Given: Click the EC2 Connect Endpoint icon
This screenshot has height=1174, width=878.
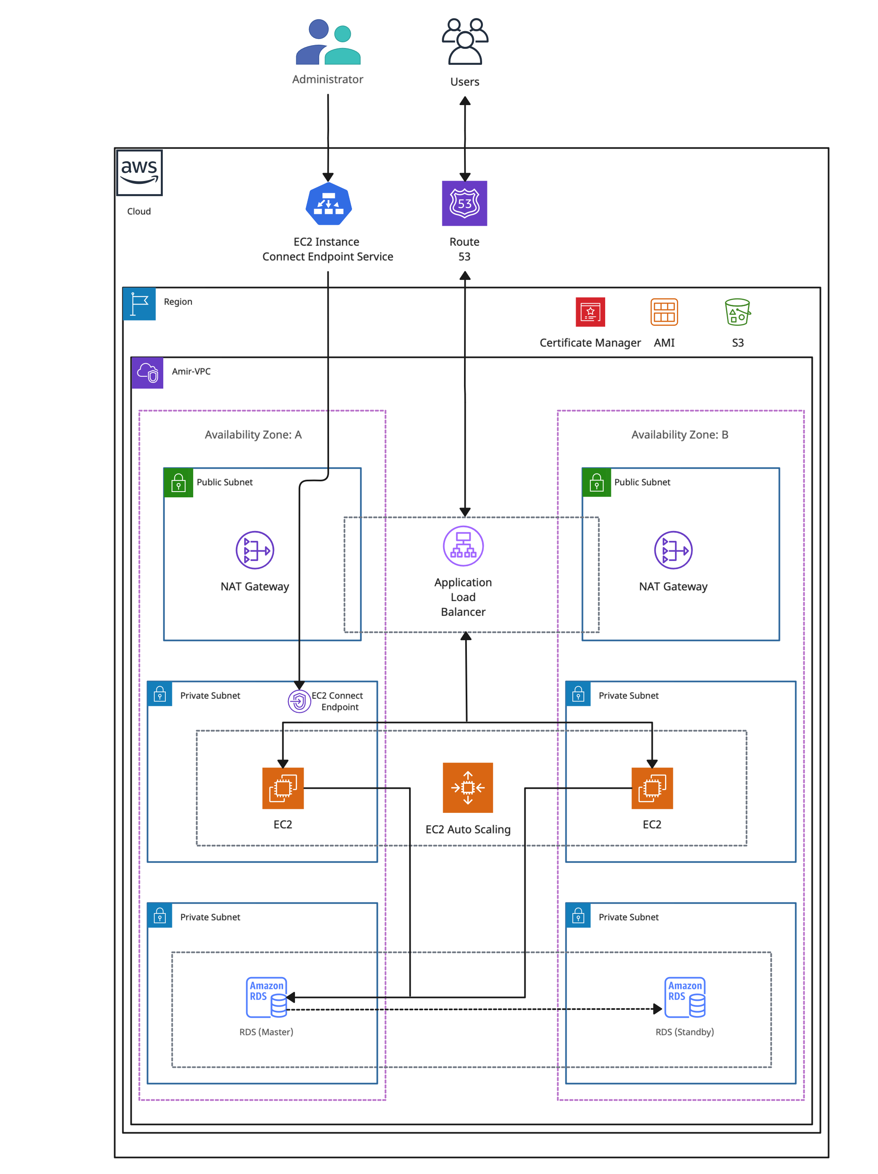Looking at the screenshot, I should click(299, 702).
